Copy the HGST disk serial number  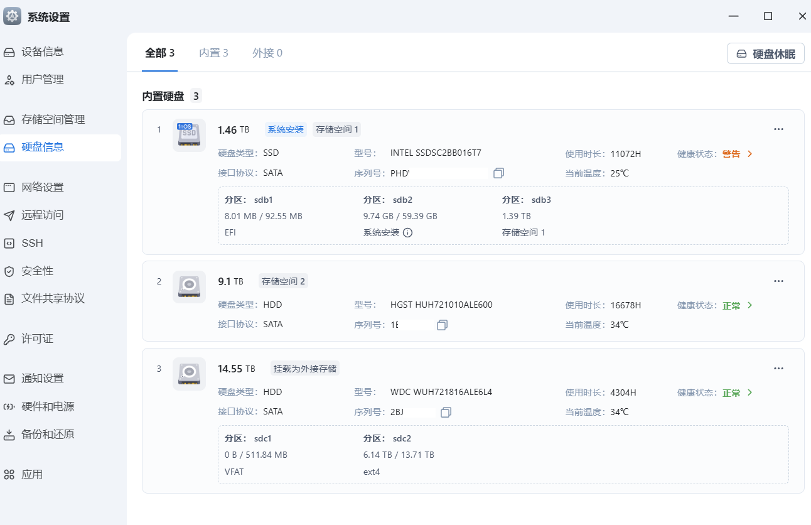pos(442,325)
